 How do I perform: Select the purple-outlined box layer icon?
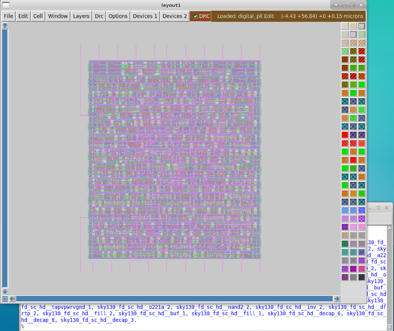[353, 34]
